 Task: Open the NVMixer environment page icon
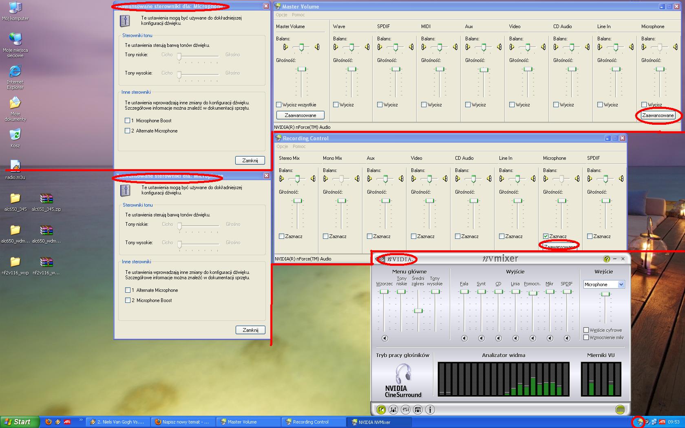[418, 410]
